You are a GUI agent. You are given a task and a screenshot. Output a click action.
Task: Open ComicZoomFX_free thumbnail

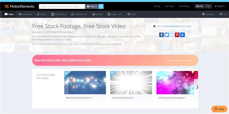pyautogui.click(x=131, y=82)
